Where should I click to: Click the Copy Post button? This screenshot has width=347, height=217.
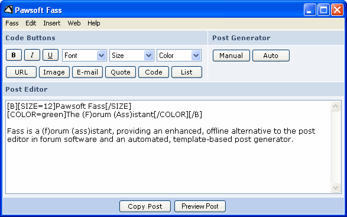click(x=145, y=206)
